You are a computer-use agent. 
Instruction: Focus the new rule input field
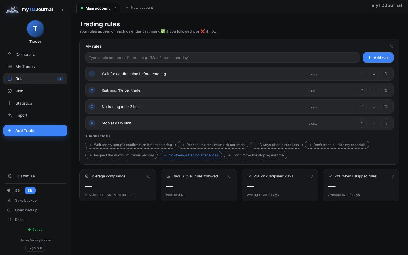coord(222,58)
